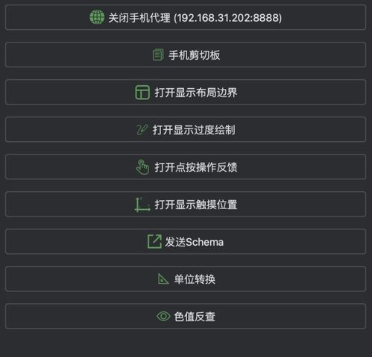Viewport: 372px width, 357px height.
Task: Click the layout bounds grid icon
Action: pyautogui.click(x=142, y=93)
